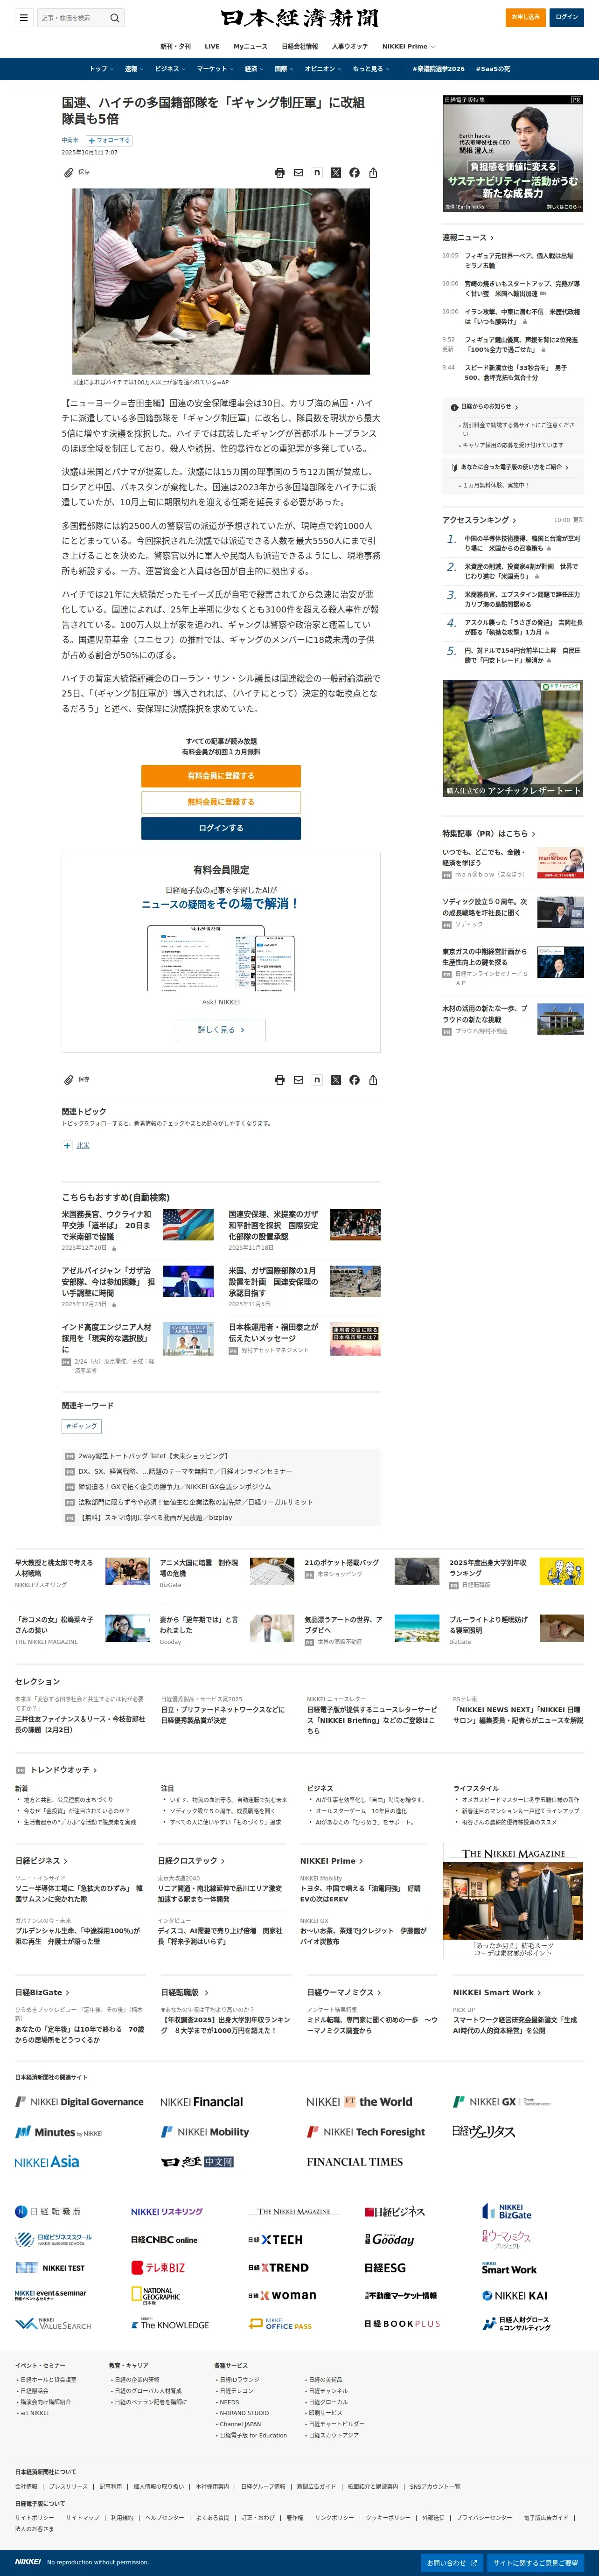Click the 無料会員に登録する button
This screenshot has height=2576, width=599.
pos(221,802)
